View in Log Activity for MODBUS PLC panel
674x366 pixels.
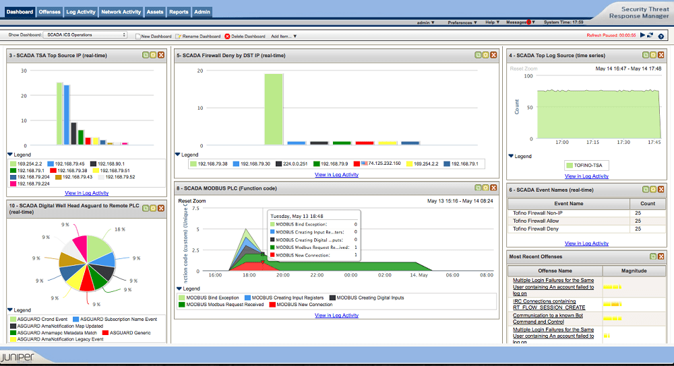pos(336,316)
